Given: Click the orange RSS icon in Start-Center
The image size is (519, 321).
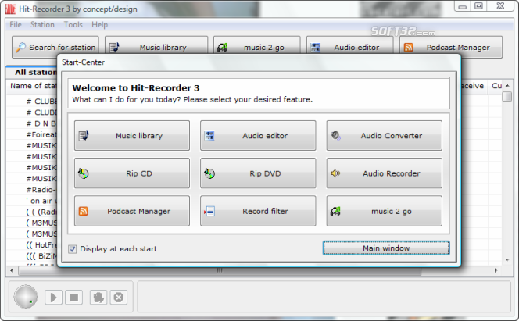Looking at the screenshot, I should point(83,211).
